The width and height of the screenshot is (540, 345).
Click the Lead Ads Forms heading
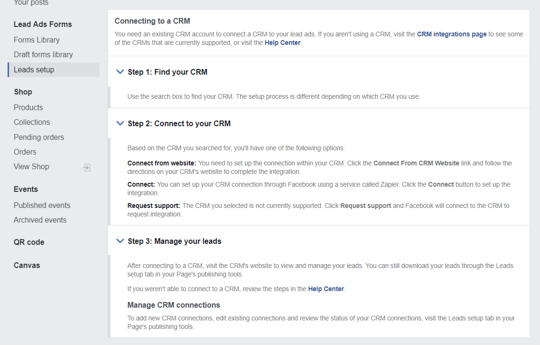pos(43,24)
